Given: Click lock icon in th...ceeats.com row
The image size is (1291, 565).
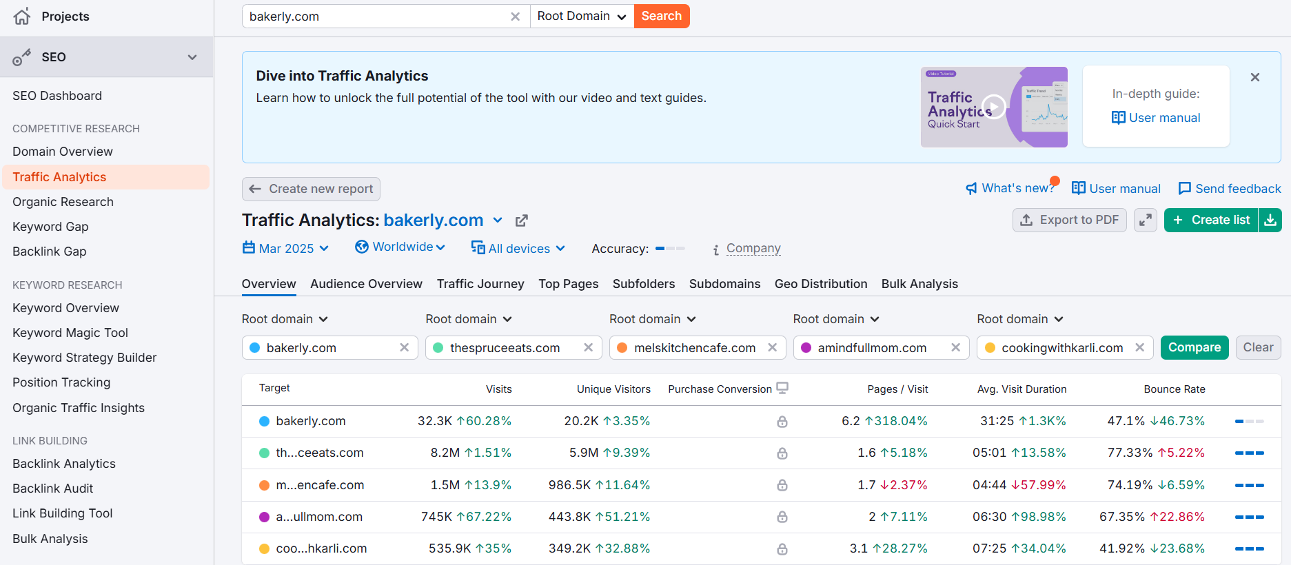Looking at the screenshot, I should coord(782,453).
